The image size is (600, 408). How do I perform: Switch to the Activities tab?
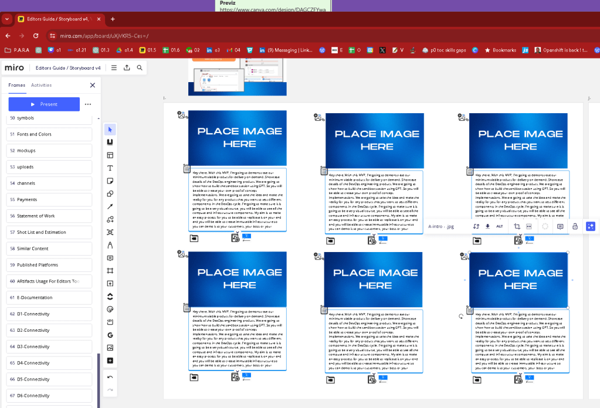[41, 85]
